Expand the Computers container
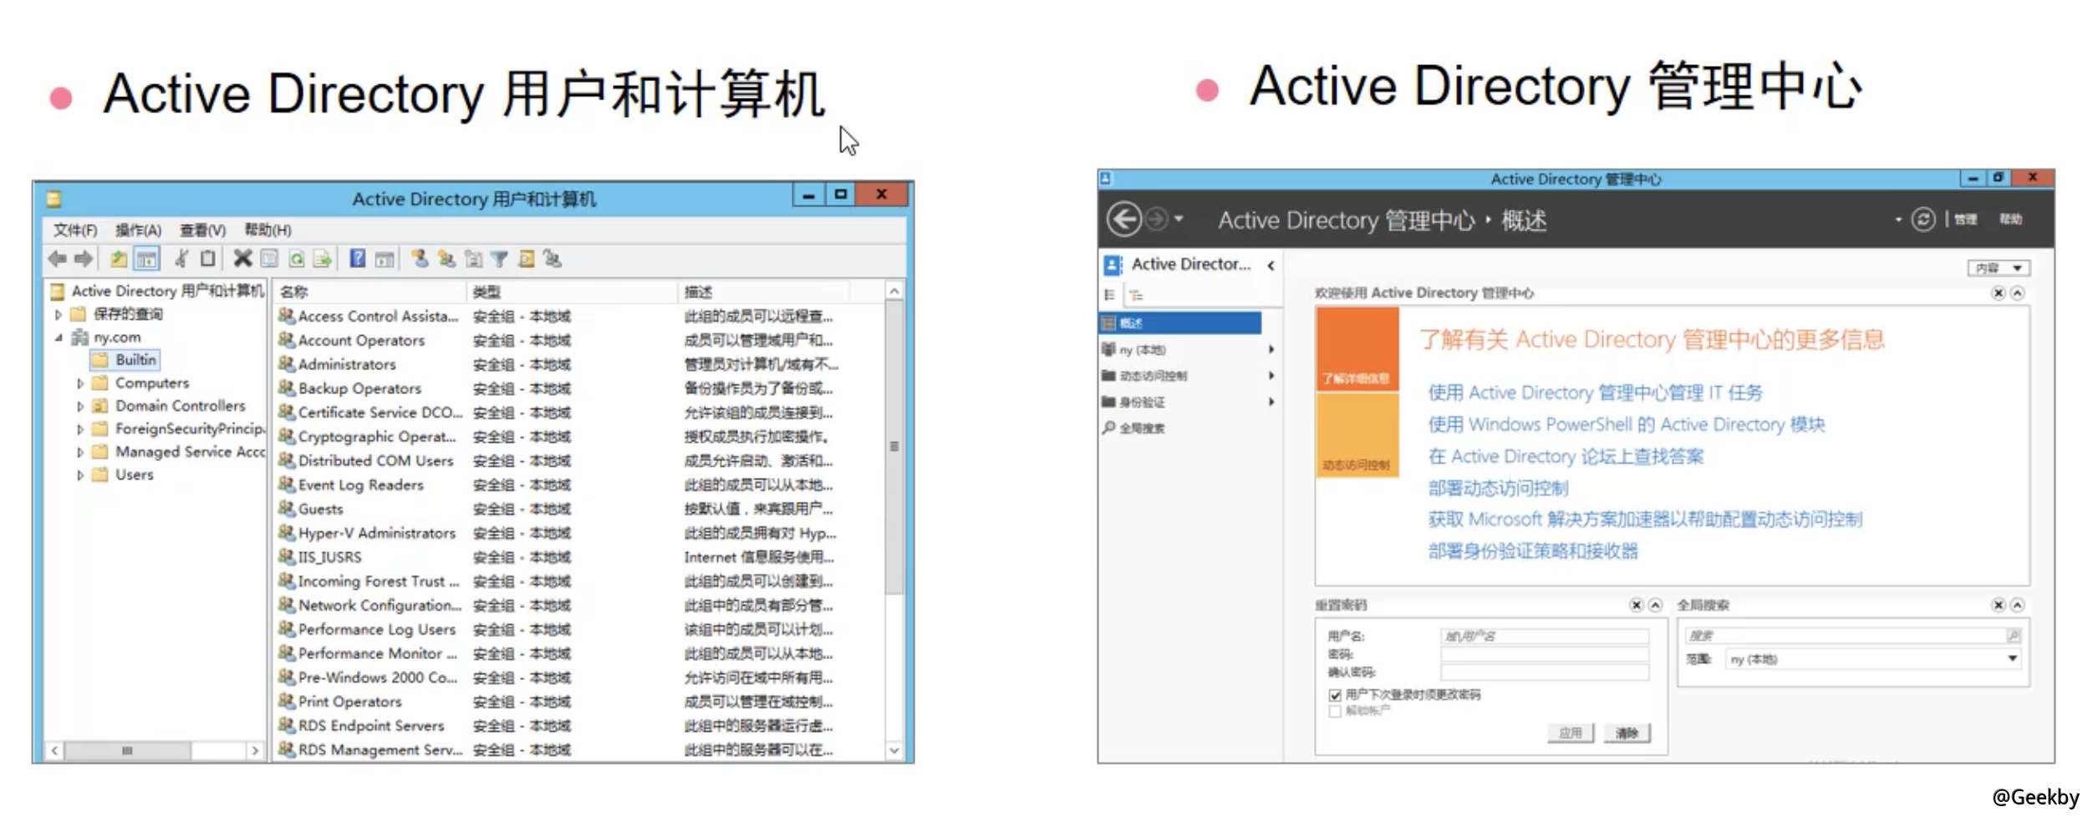 [79, 383]
